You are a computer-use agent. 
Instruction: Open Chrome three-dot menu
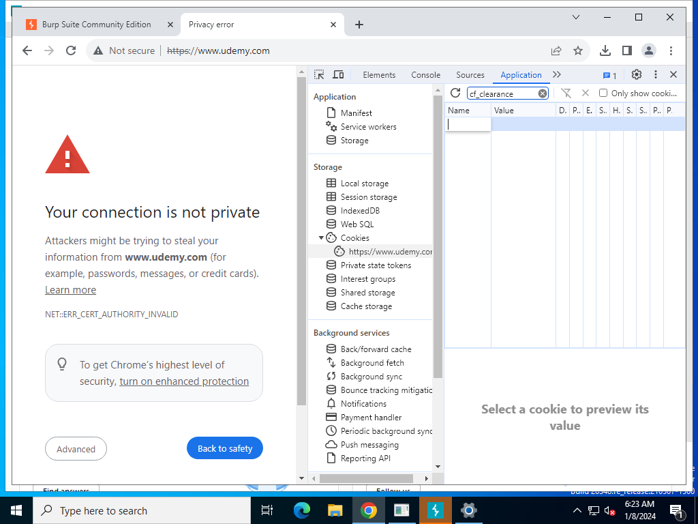[x=671, y=50]
